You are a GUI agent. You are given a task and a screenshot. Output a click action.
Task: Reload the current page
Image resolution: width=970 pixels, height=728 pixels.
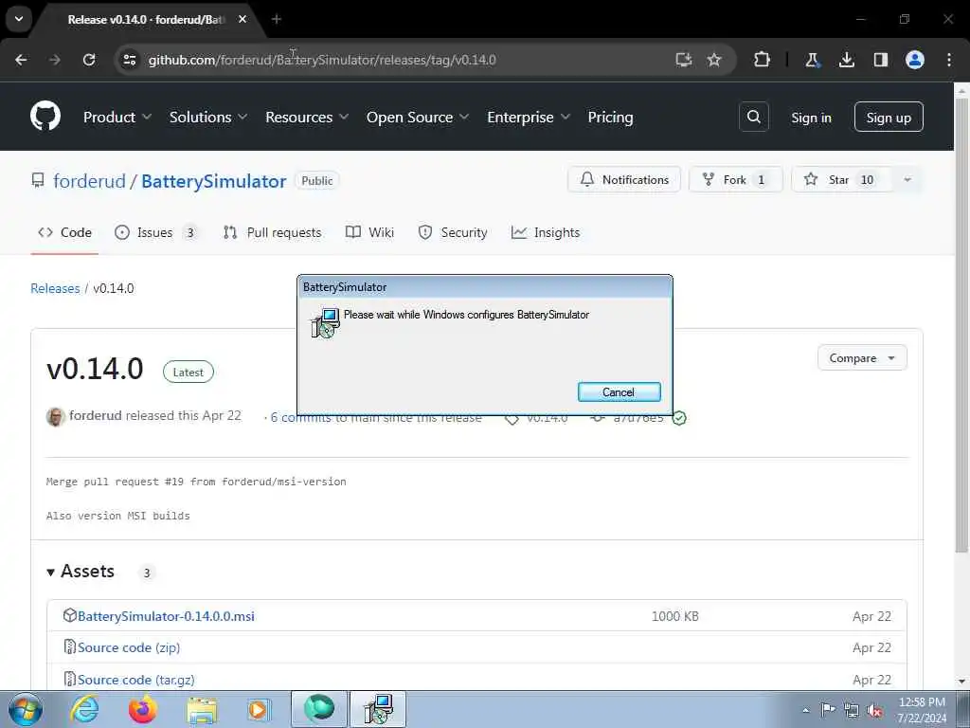(89, 60)
